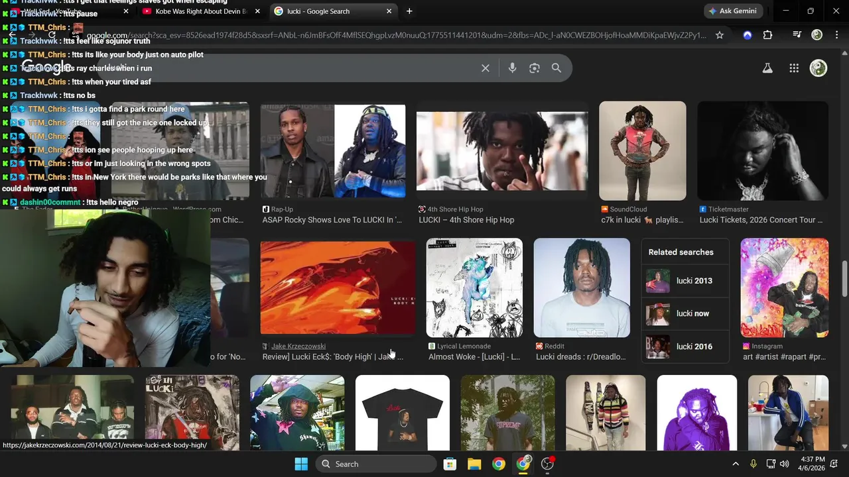Open a new tab with the plus button
Screen dimensions: 849x477
(409, 11)
